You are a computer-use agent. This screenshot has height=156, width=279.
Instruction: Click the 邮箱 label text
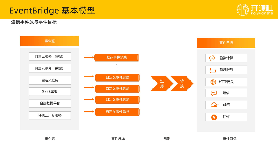point(226,105)
